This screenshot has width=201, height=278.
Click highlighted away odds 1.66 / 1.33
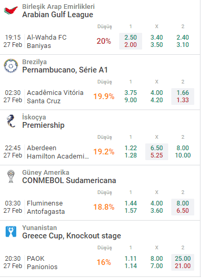[x=183, y=96]
